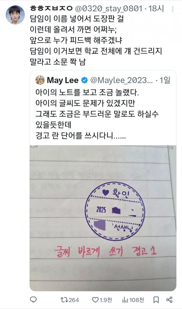Check the blue verified badge next to May Lee
The width and height of the screenshot is (182, 309).
pos(84,80)
